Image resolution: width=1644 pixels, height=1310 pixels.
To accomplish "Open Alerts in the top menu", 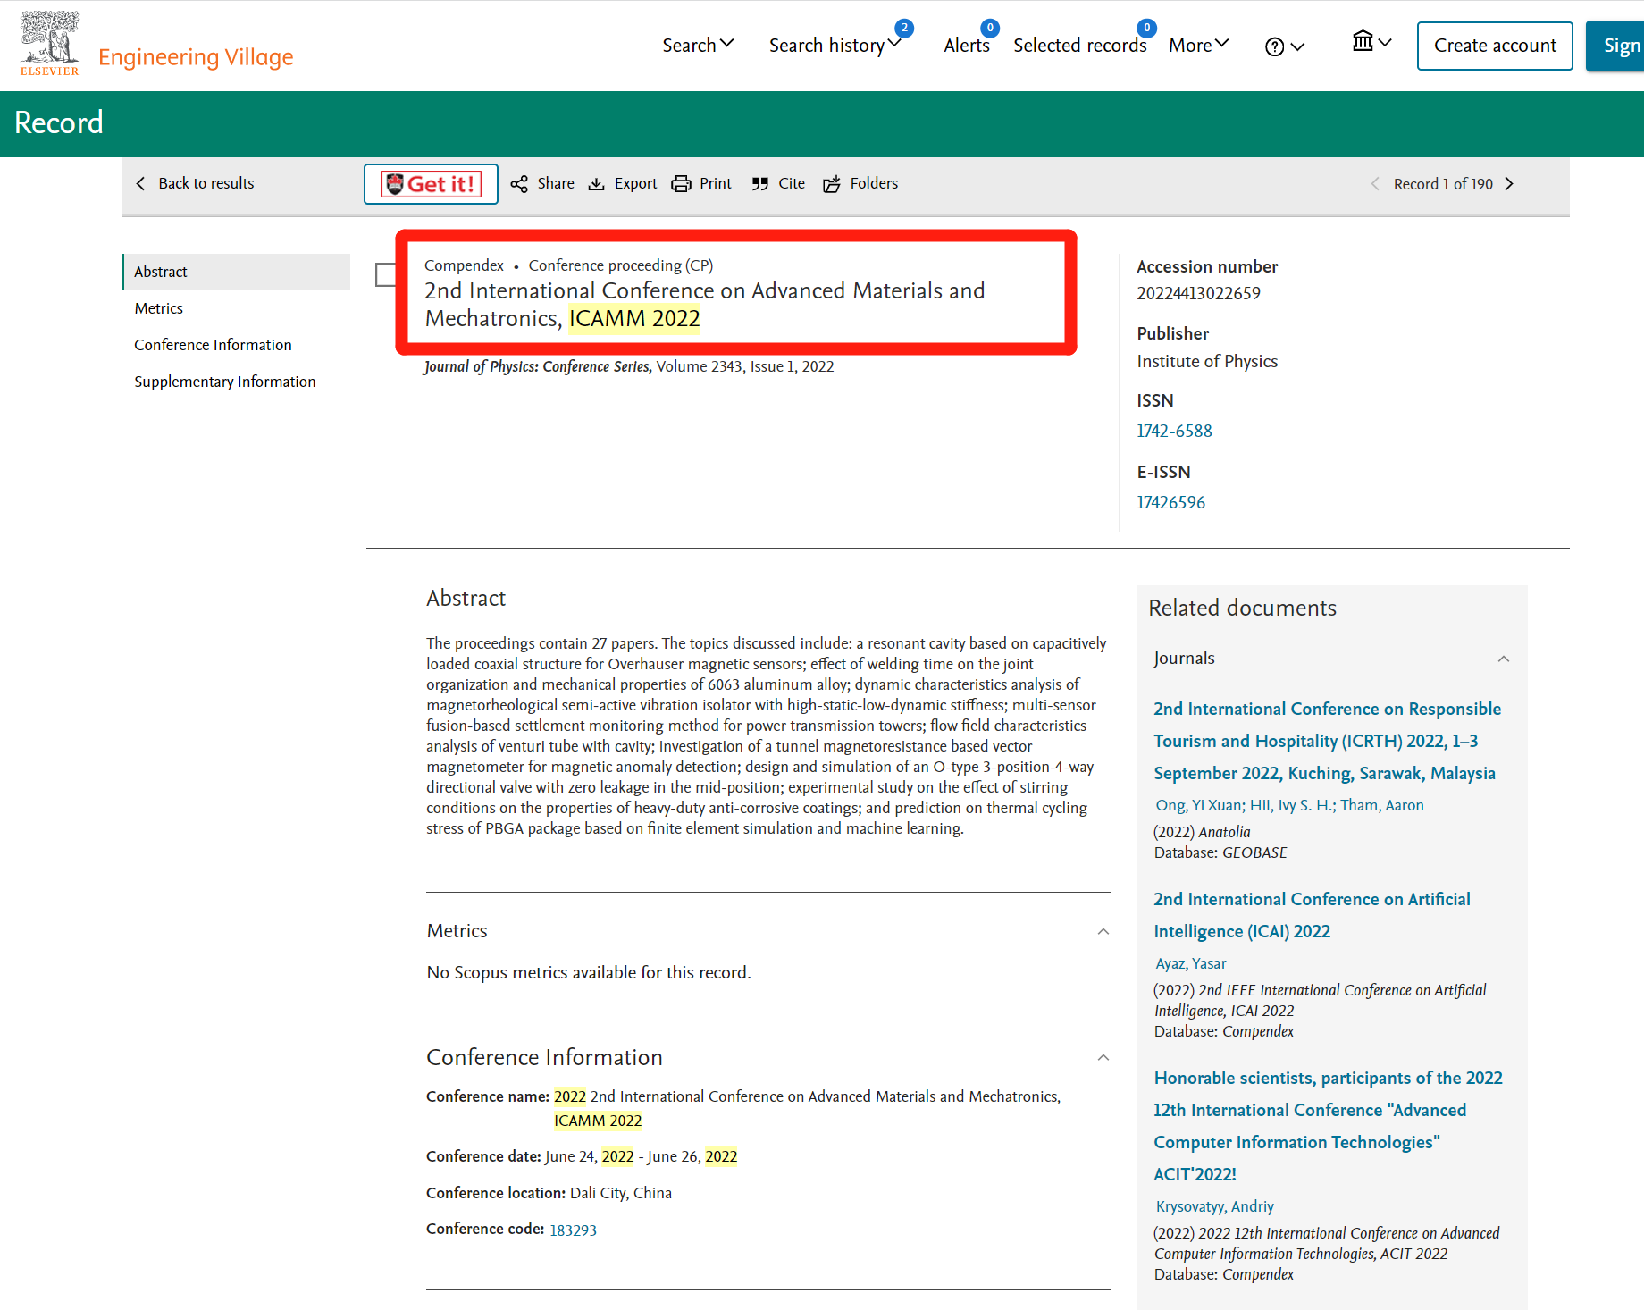I will tap(967, 45).
